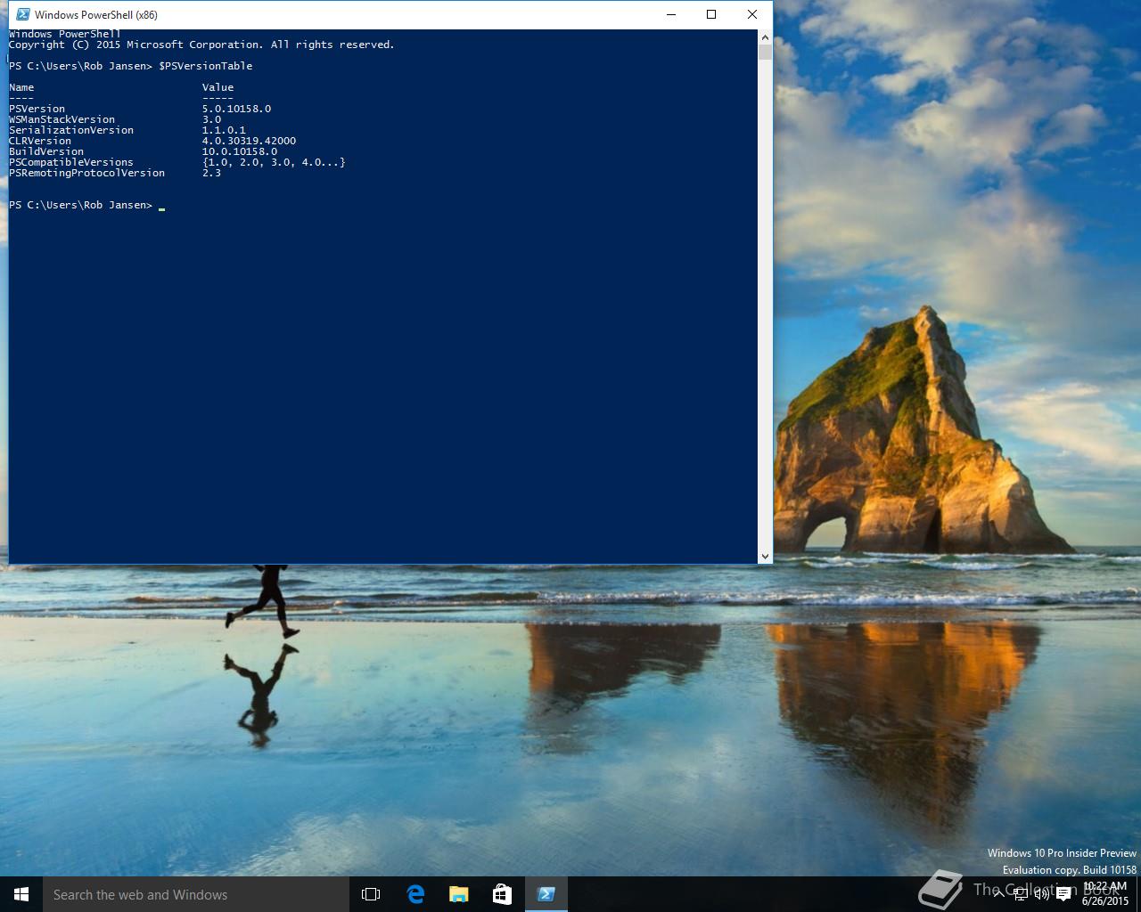Open File Explorer from the taskbar

point(459,894)
